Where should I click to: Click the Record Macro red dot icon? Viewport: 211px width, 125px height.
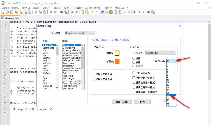click(135, 12)
